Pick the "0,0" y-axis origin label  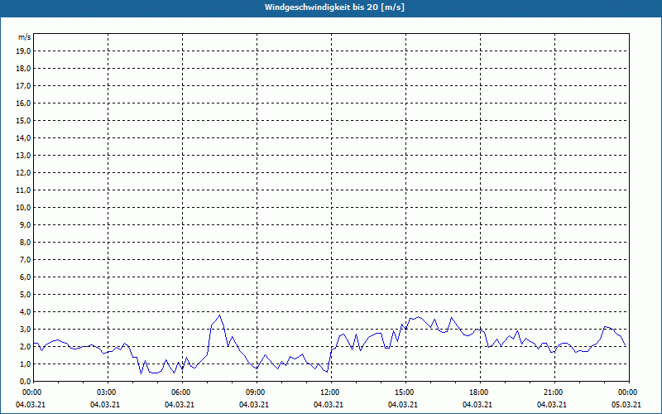26,381
